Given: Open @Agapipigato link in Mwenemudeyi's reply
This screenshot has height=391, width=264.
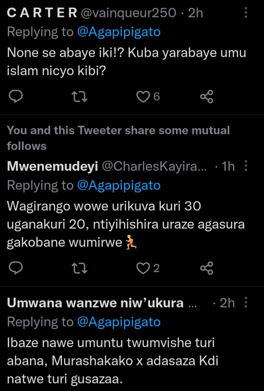Looking at the screenshot, I should (119, 186).
